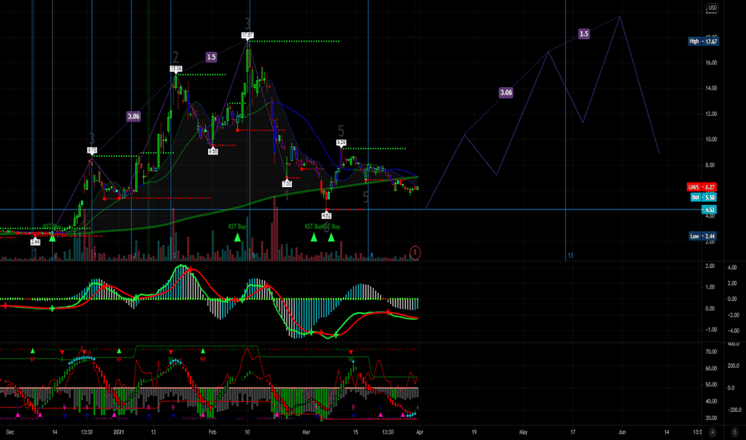
Task: Click the Bid 5.50 price label
Action: point(703,197)
